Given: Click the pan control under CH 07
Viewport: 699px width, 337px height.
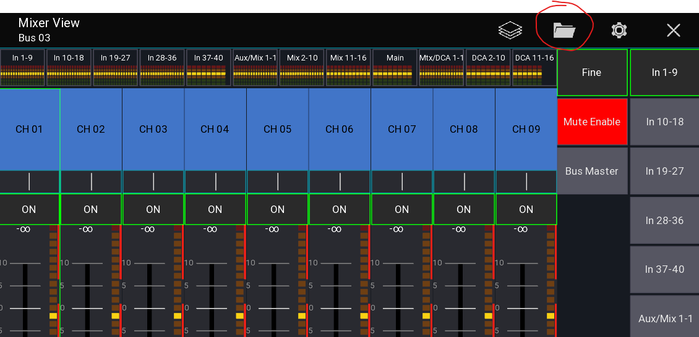Looking at the screenshot, I should (x=402, y=182).
